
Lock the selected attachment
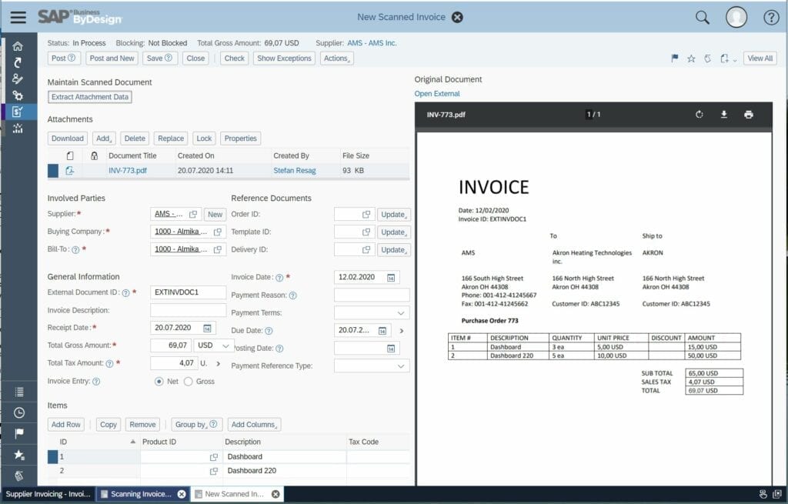[204, 139]
